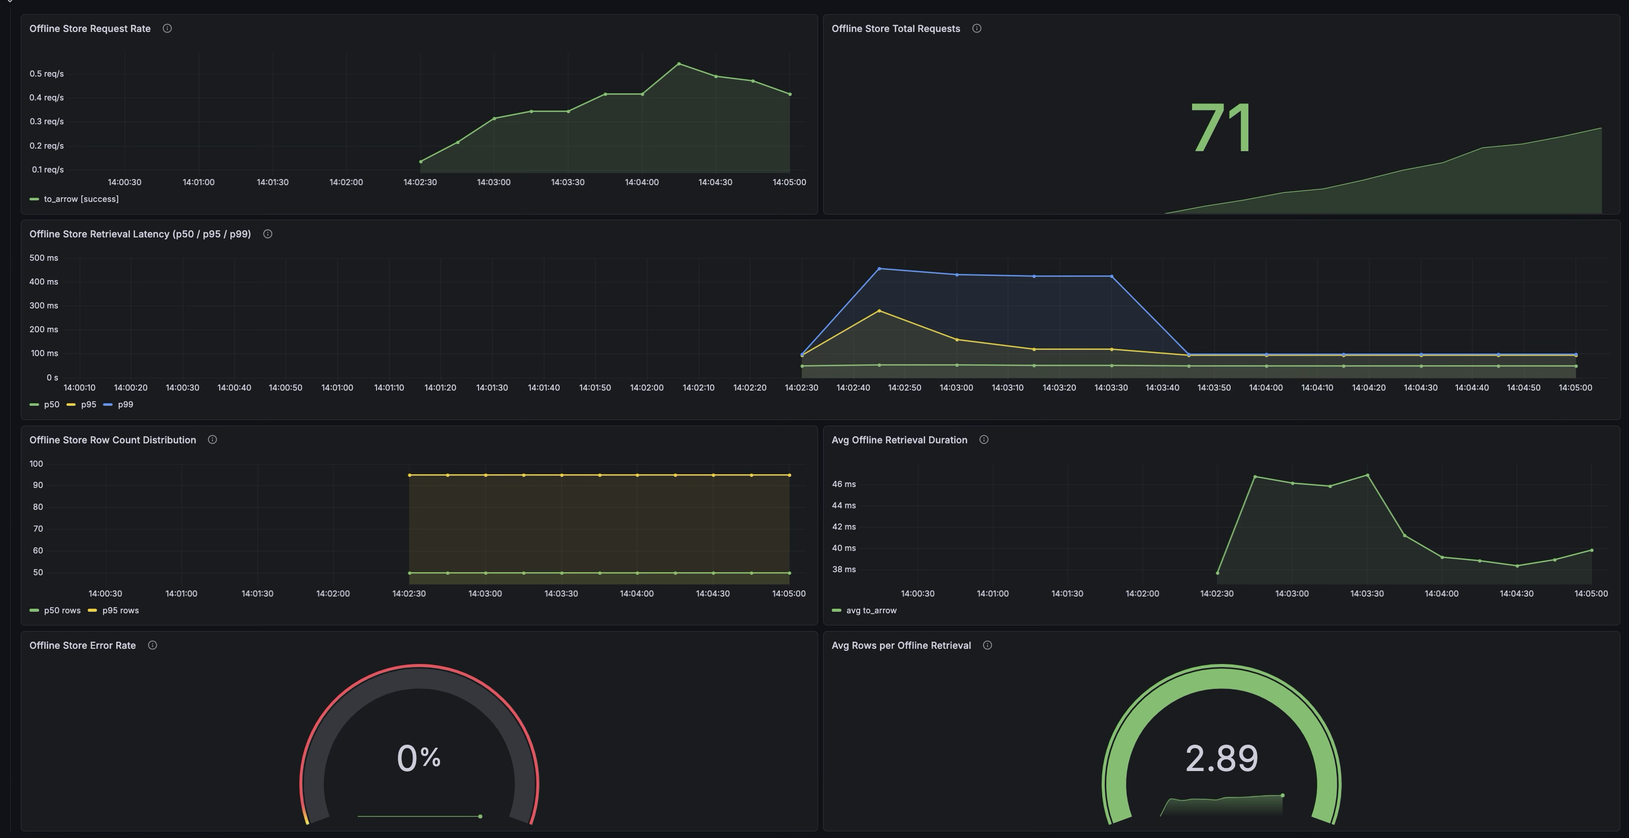
Task: Click the 500 ms label on the latency axis
Action: 44,258
